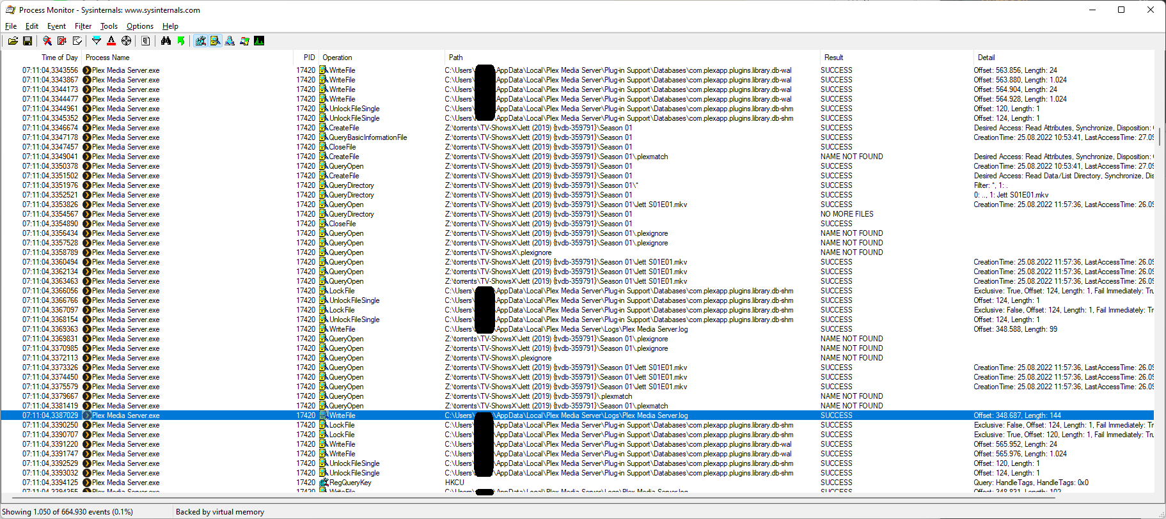Click Plex icon in row 07:11:04,3354567
1166x519 pixels.
pyautogui.click(x=87, y=214)
